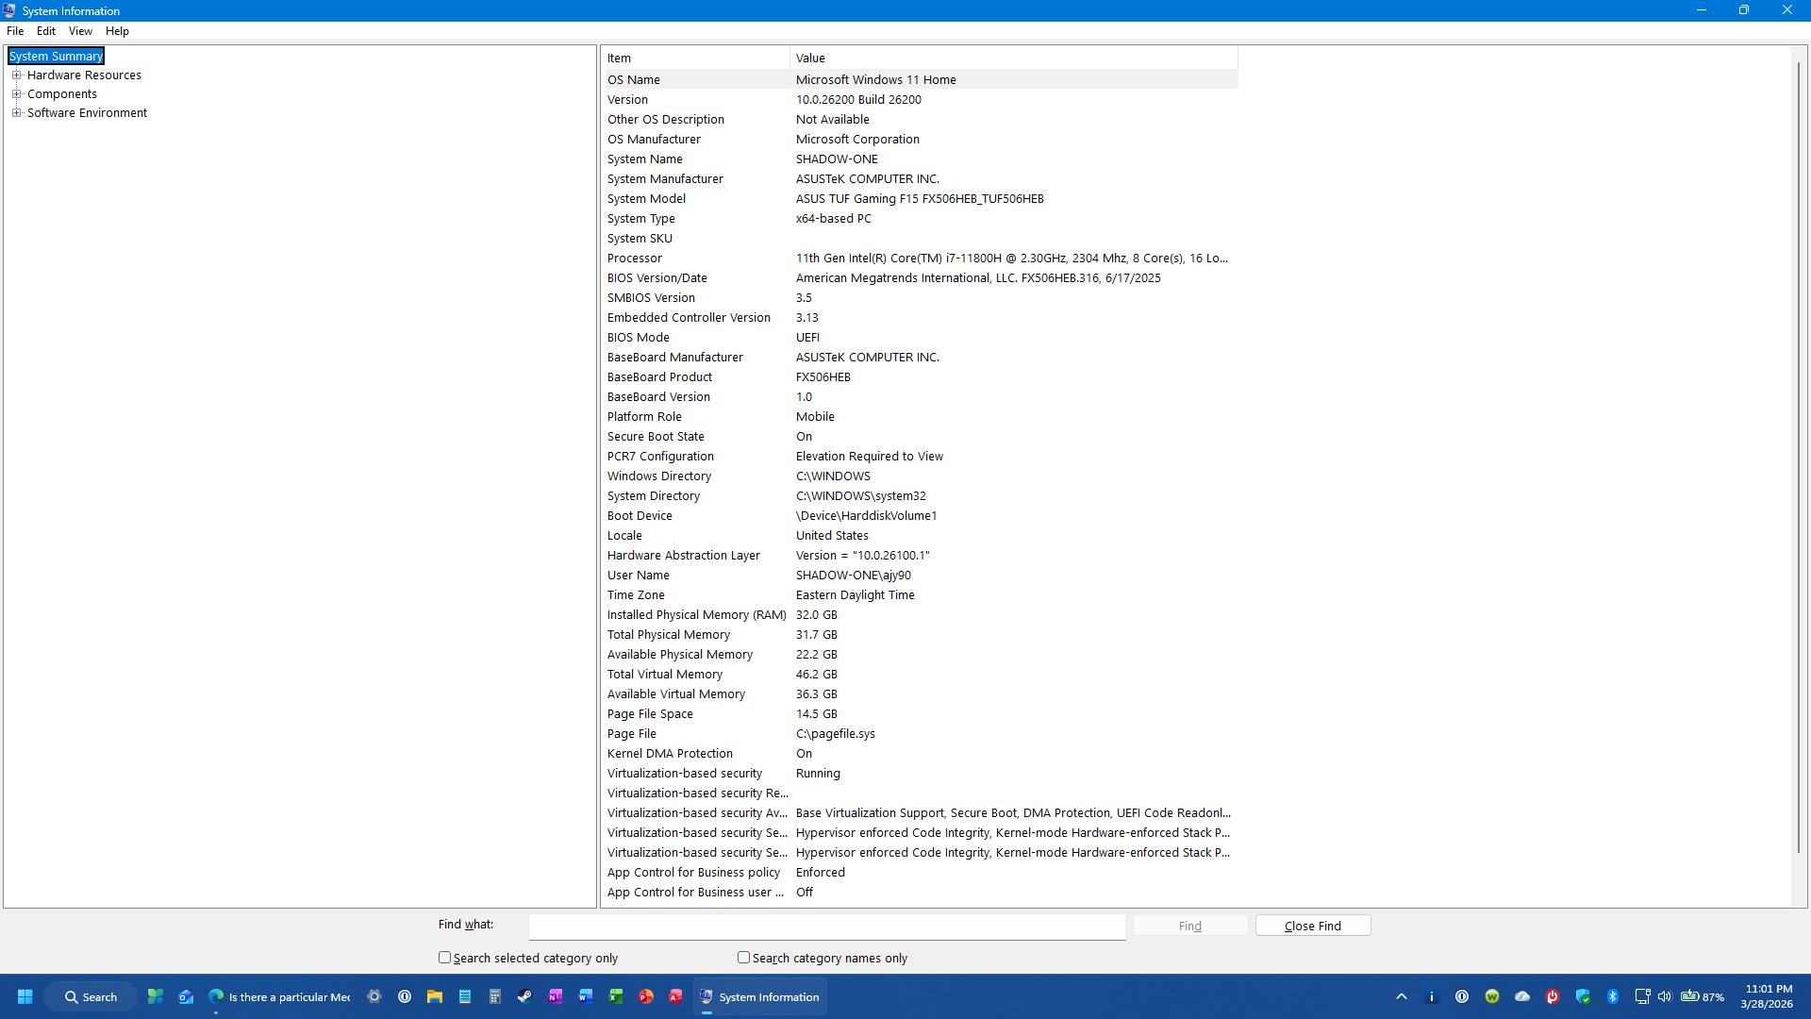The width and height of the screenshot is (1811, 1019).
Task: Click the Find button
Action: click(1190, 926)
